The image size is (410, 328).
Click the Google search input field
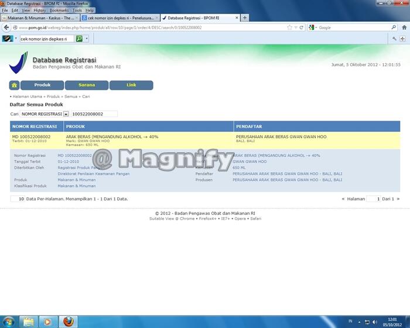[x=354, y=28]
